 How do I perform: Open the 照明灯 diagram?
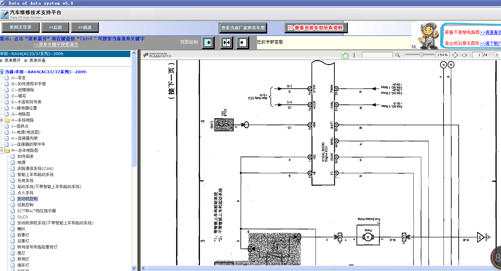tap(24, 259)
